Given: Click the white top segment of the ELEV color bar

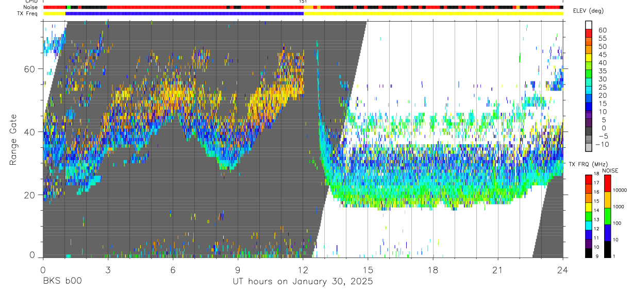Looking at the screenshot, I should [x=589, y=25].
